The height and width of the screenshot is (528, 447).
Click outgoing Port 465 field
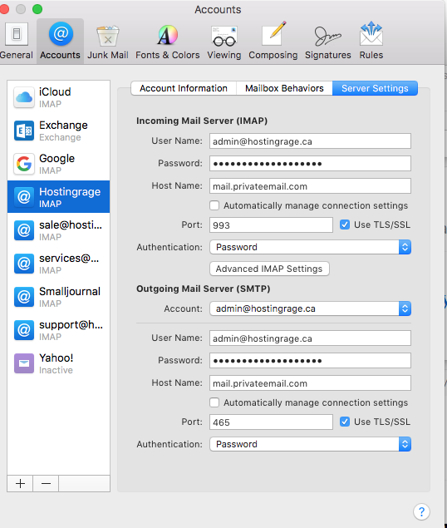(x=271, y=422)
